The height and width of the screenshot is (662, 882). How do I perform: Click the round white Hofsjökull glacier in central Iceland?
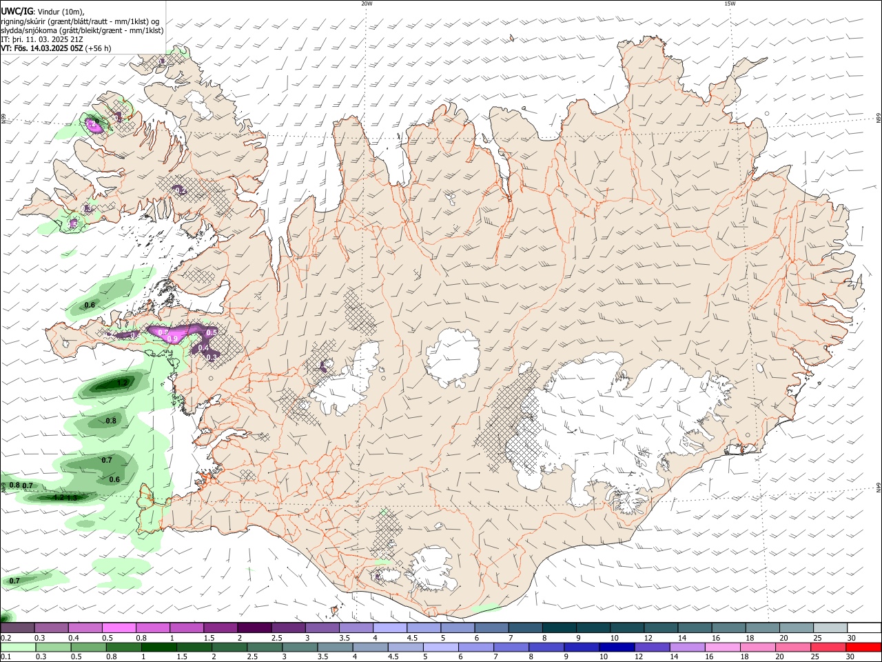(452, 359)
